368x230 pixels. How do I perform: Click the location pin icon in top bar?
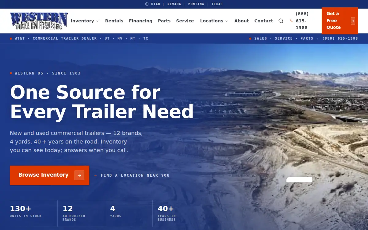click(x=147, y=4)
